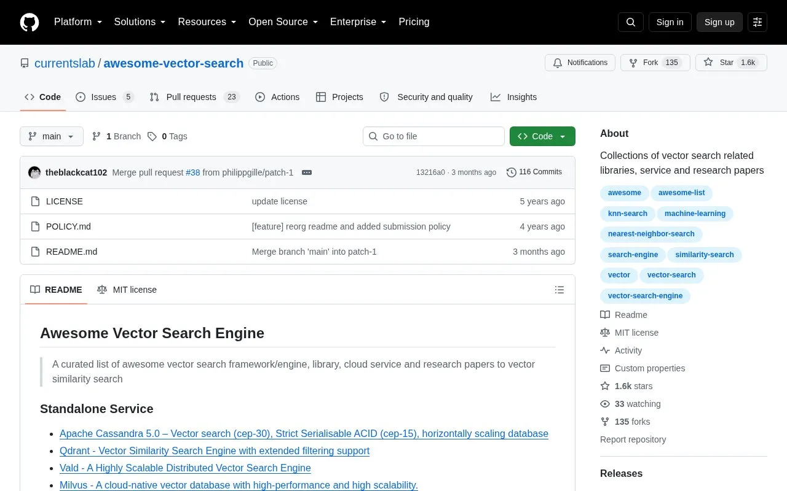Expand the Resources menu
The height and width of the screenshot is (491, 787).
coord(207,22)
